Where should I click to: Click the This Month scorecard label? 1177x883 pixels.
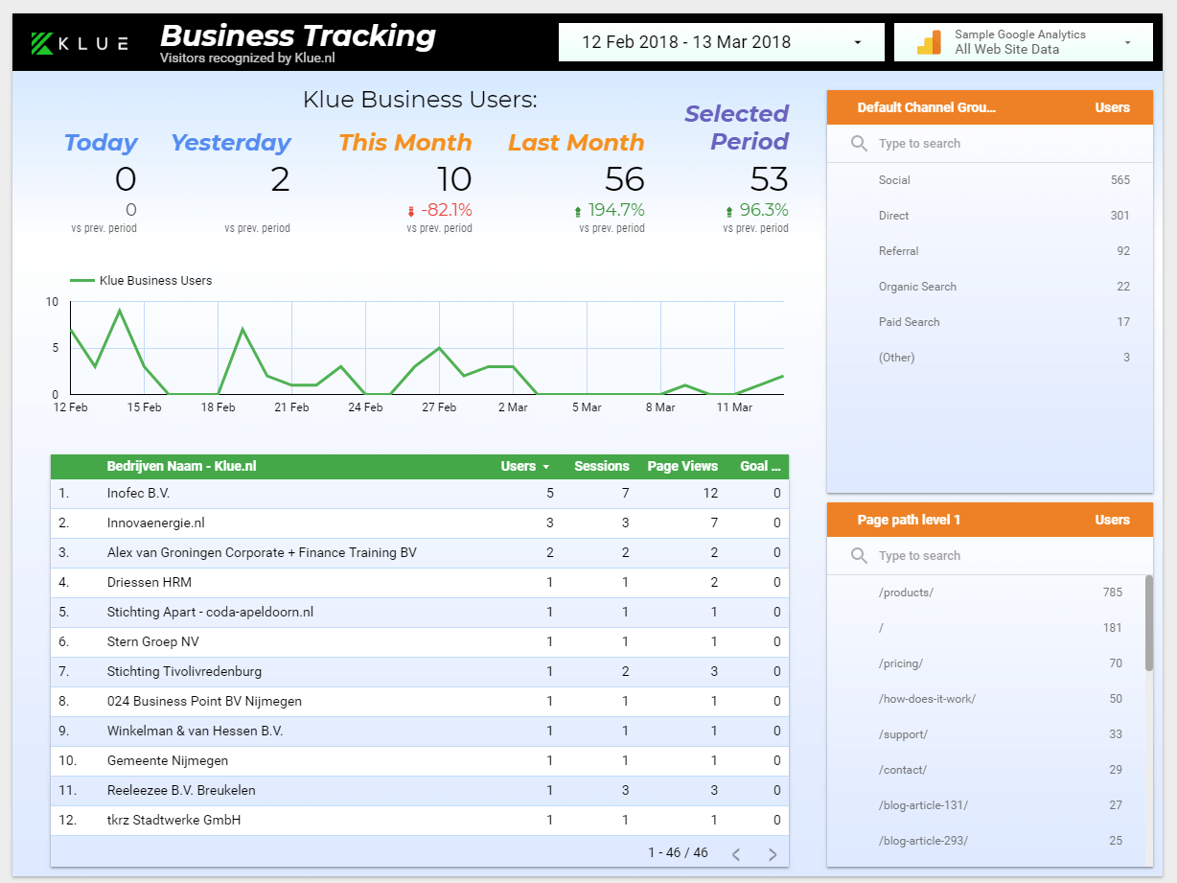tap(405, 143)
